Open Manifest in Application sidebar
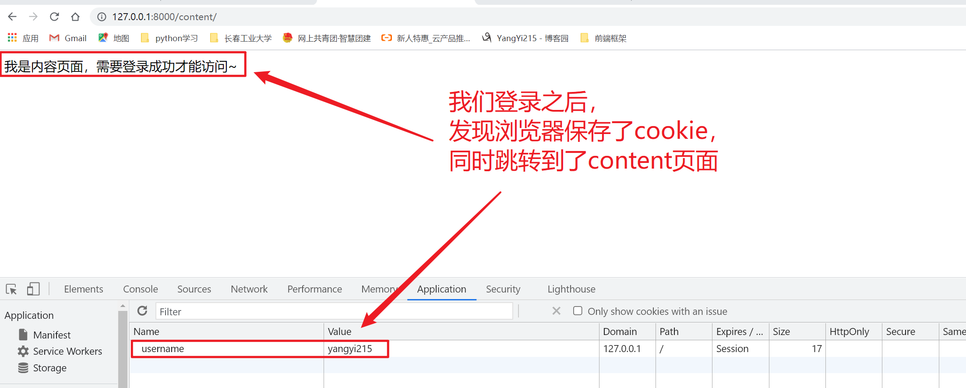Viewport: 966px width, 388px height. pyautogui.click(x=52, y=335)
